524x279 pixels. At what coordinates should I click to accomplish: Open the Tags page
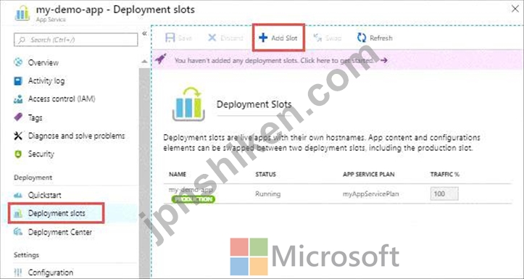coord(35,117)
